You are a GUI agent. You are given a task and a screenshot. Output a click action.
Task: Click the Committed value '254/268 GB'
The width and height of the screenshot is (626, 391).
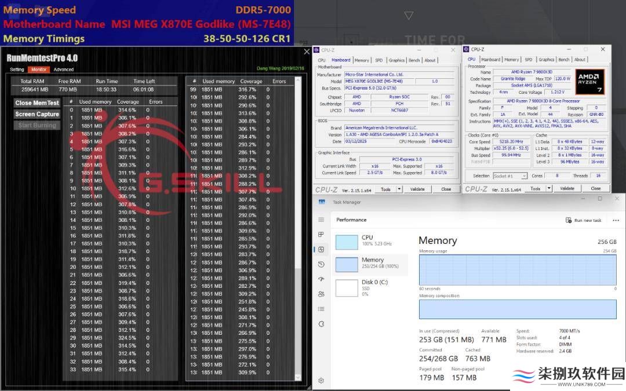438,359
